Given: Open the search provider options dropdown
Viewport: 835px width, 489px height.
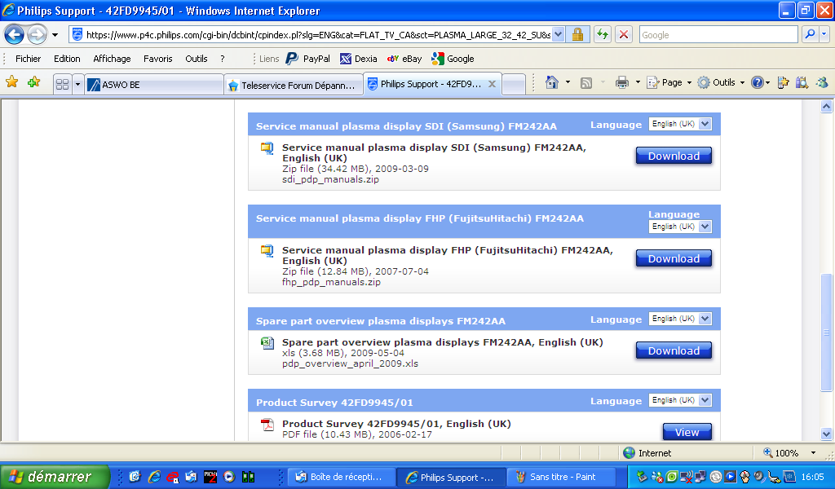Looking at the screenshot, I should 824,35.
